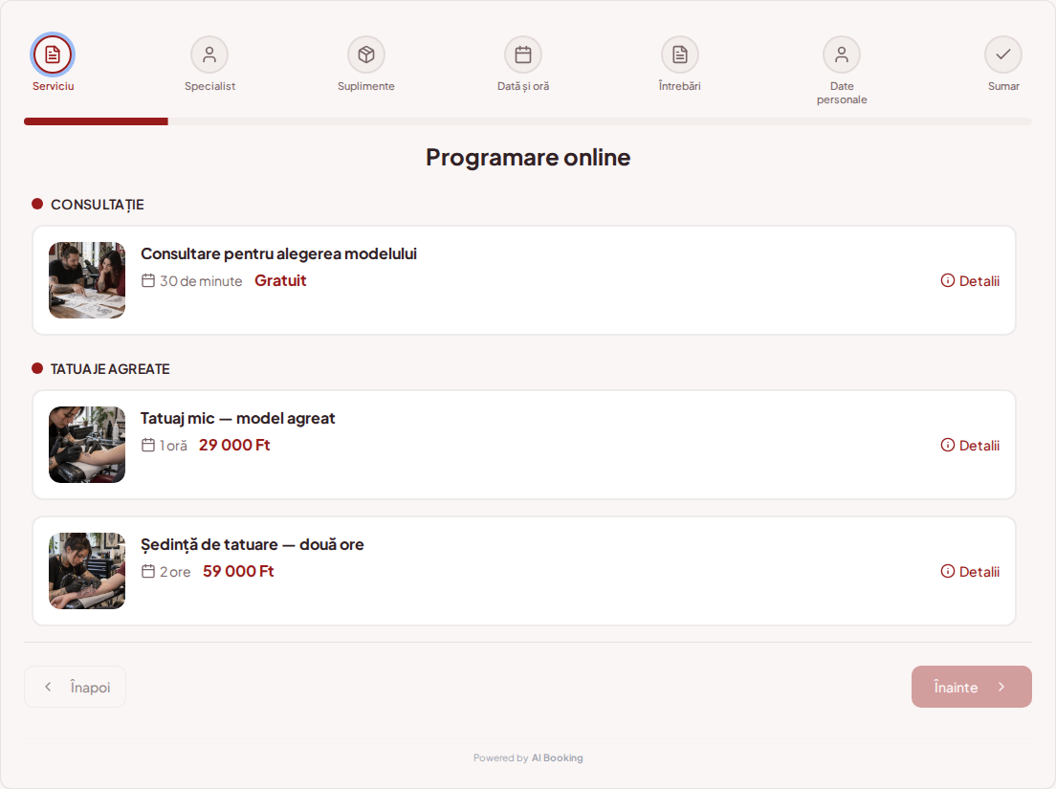Go back with the Înapoi button

(x=75, y=687)
